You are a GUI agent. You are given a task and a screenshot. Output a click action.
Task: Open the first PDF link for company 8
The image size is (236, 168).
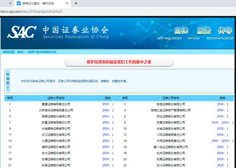[217, 123]
